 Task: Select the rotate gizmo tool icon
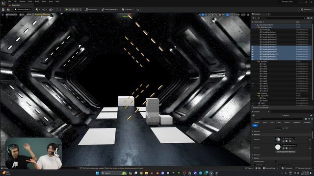[x=206, y=15]
